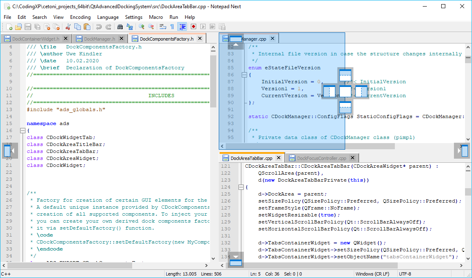Click the center dock drop indicator

click(x=345, y=91)
